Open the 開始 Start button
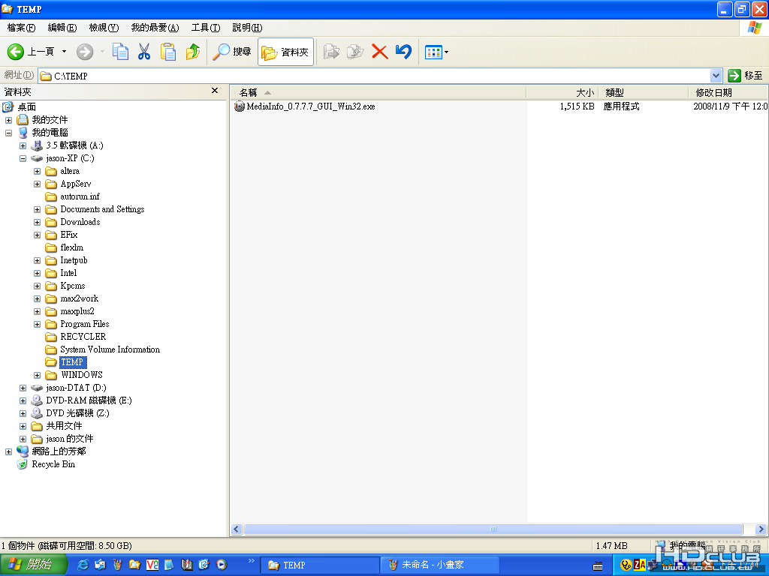Viewport: 769px width, 576px height. pos(33,565)
